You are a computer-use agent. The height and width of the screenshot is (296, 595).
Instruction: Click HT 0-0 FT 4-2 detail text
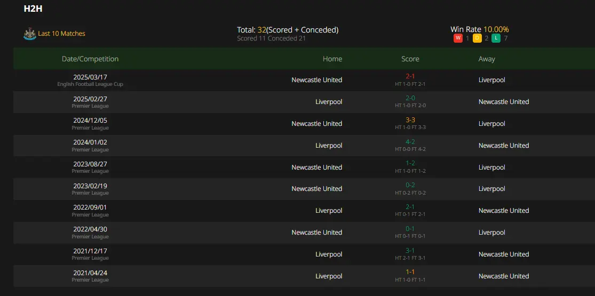tap(410, 149)
